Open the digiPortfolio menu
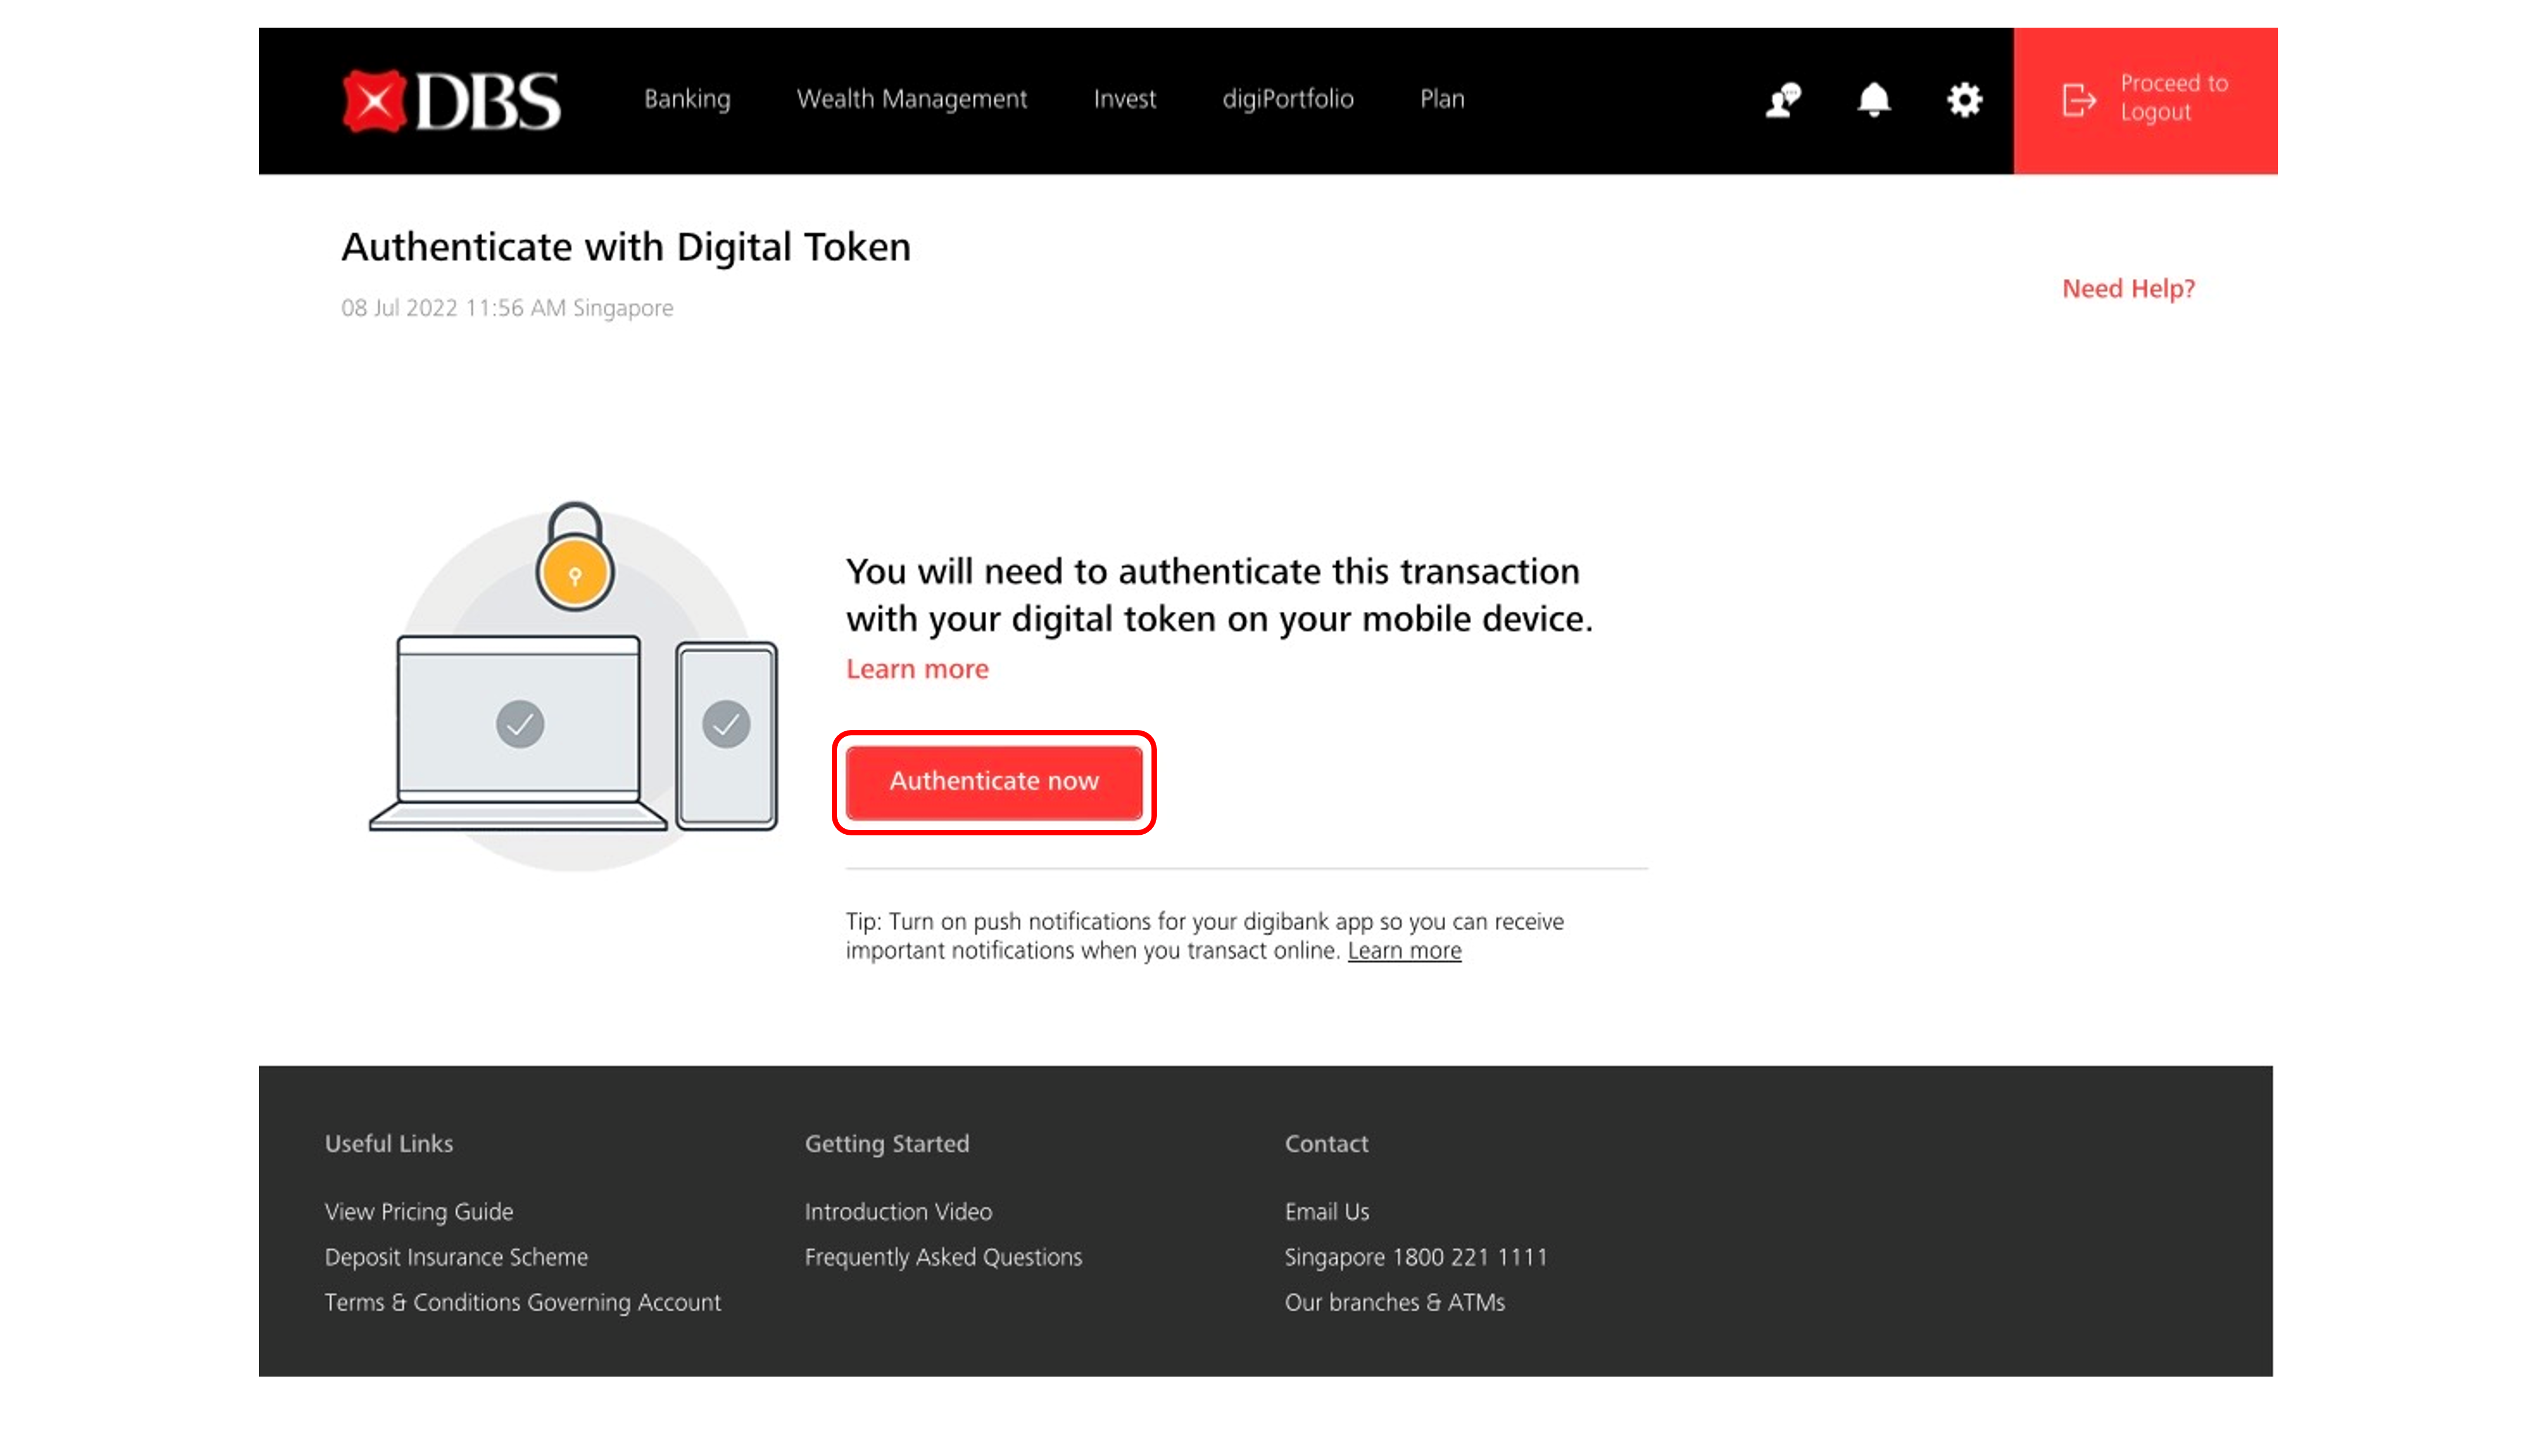Viewport: 2529px width, 1456px height. tap(1287, 99)
